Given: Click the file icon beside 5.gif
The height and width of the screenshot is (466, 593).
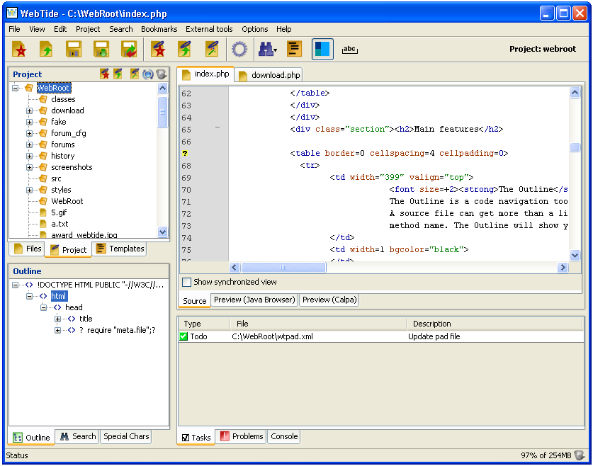Looking at the screenshot, I should click(43, 212).
